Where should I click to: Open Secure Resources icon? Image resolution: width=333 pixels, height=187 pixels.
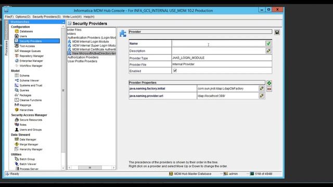click(x=17, y=119)
